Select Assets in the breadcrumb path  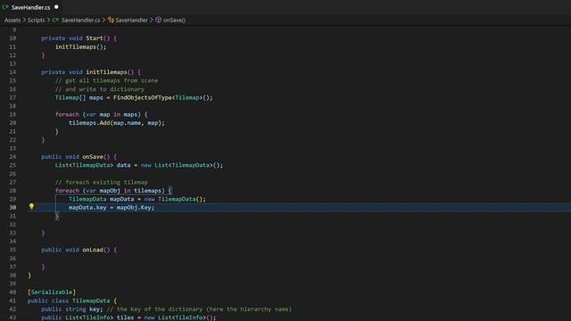click(x=12, y=20)
